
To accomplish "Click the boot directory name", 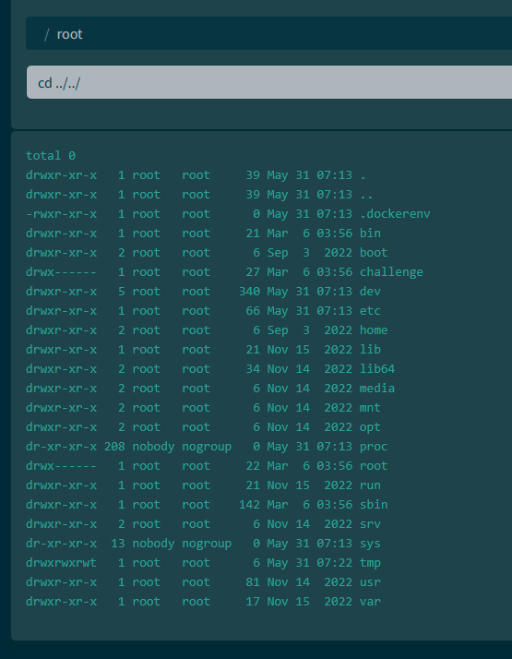I will coord(374,253).
